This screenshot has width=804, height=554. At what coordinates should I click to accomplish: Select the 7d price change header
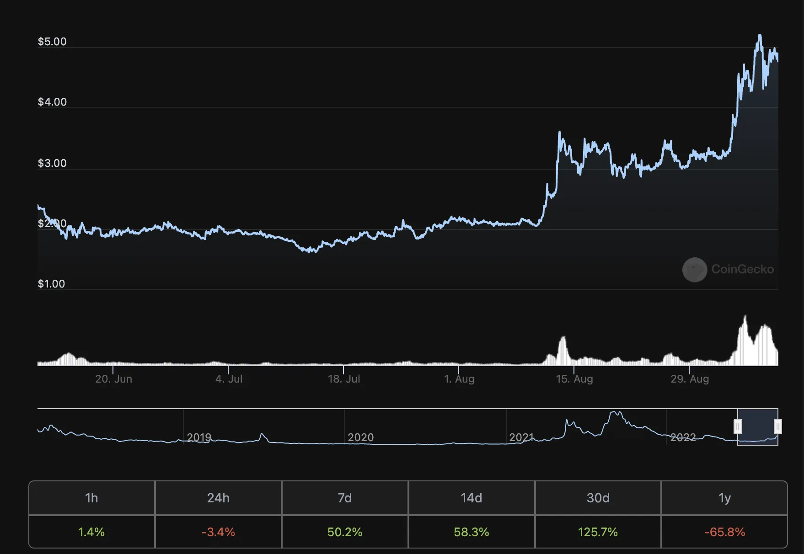(345, 498)
